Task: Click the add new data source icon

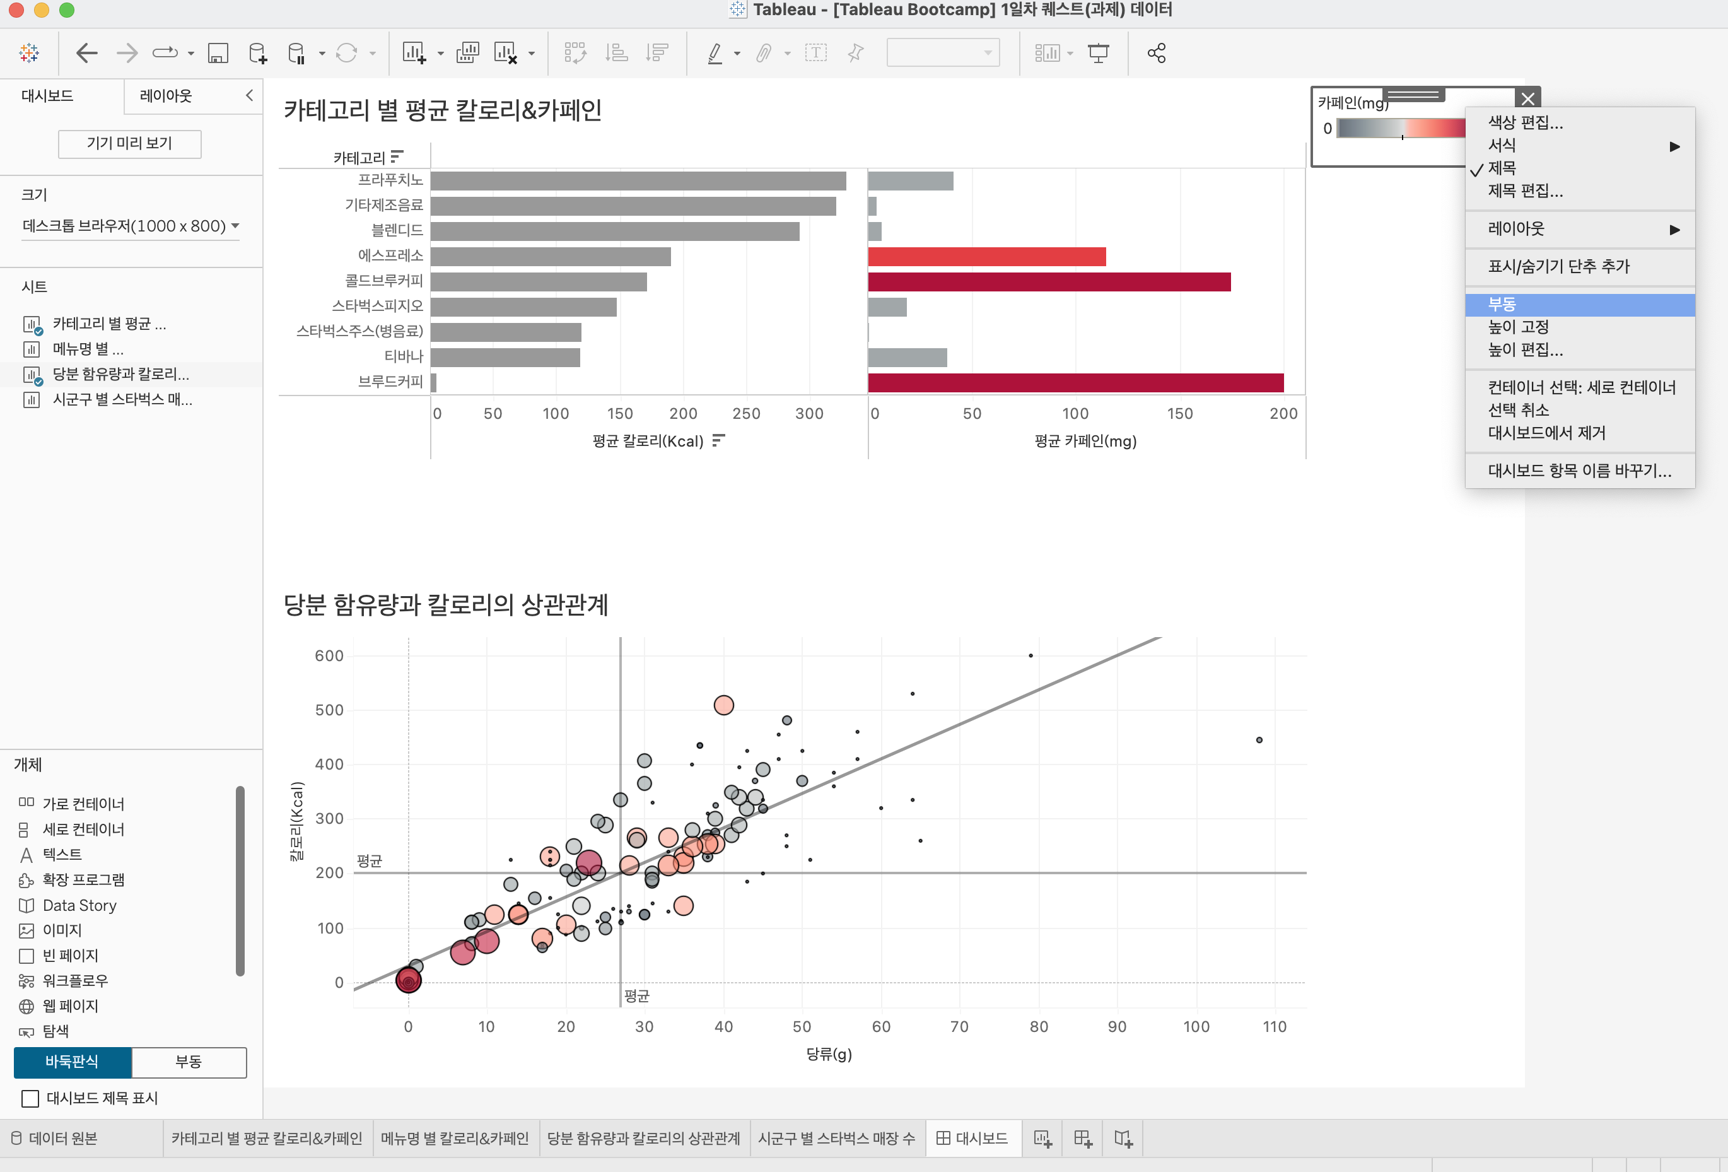Action: (x=257, y=53)
